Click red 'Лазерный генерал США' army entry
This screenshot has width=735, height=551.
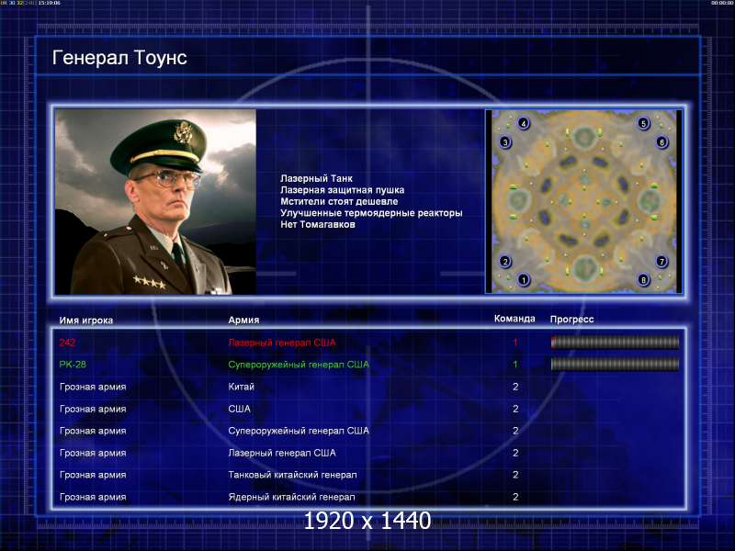tap(282, 343)
